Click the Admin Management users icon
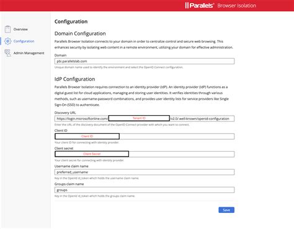294x229 pixels. coord(8,53)
